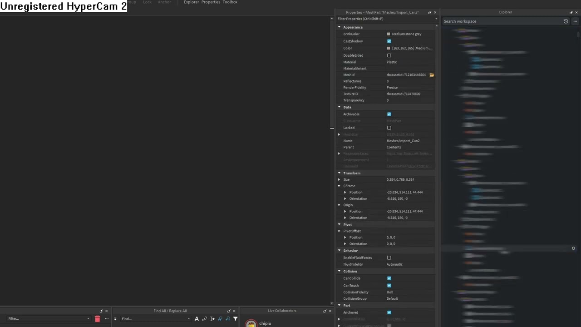Toggle the CastShadow checkbox
This screenshot has width=581, height=327.
tap(389, 41)
